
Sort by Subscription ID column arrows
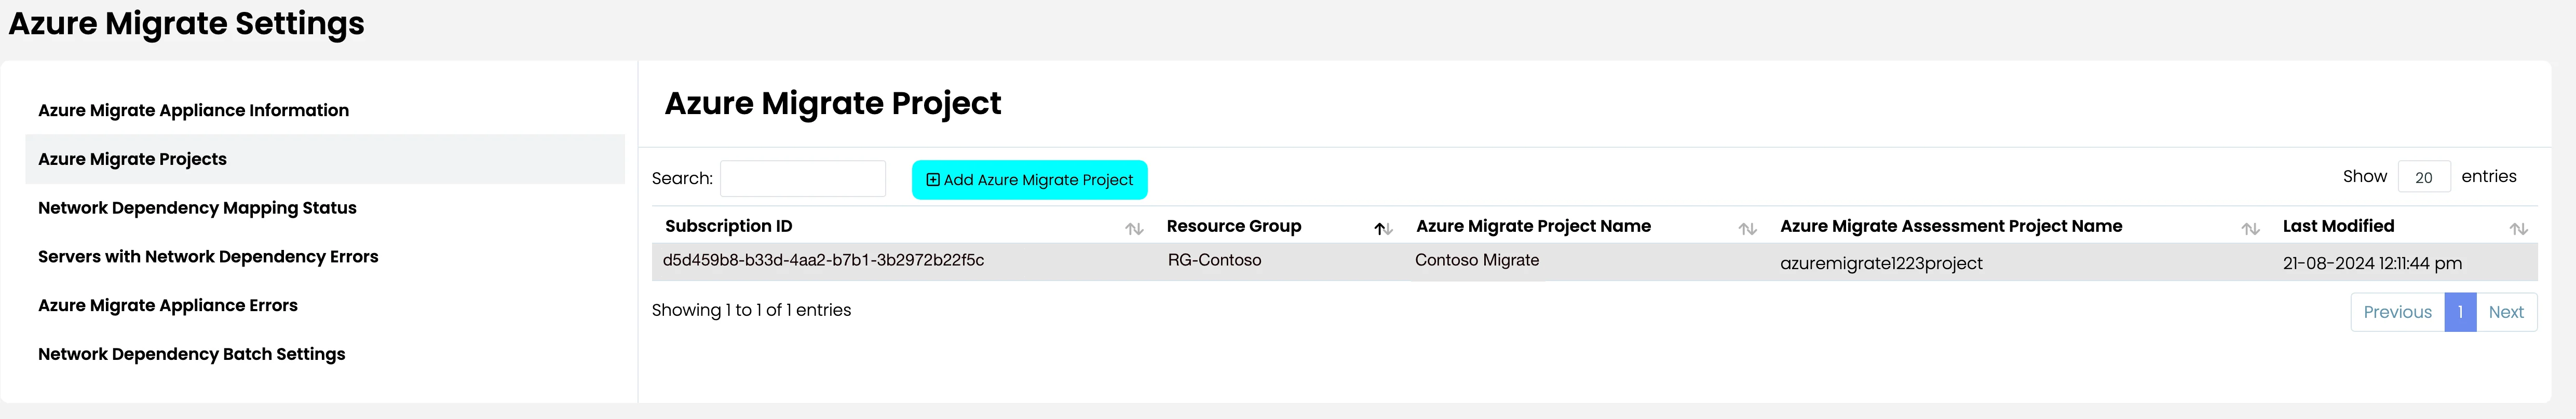pyautogui.click(x=1134, y=229)
